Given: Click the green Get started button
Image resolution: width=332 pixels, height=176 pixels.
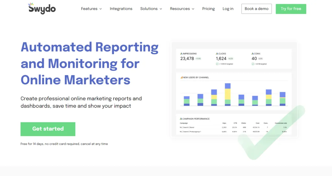Looking at the screenshot, I should (x=48, y=129).
